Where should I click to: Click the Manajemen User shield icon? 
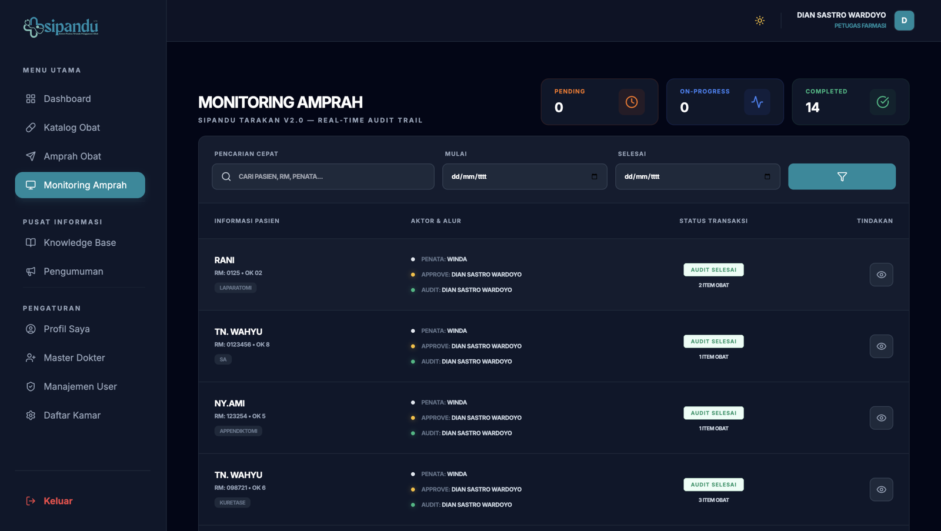pos(31,387)
